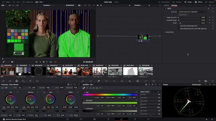Open the Info palette icon

click(213, 81)
